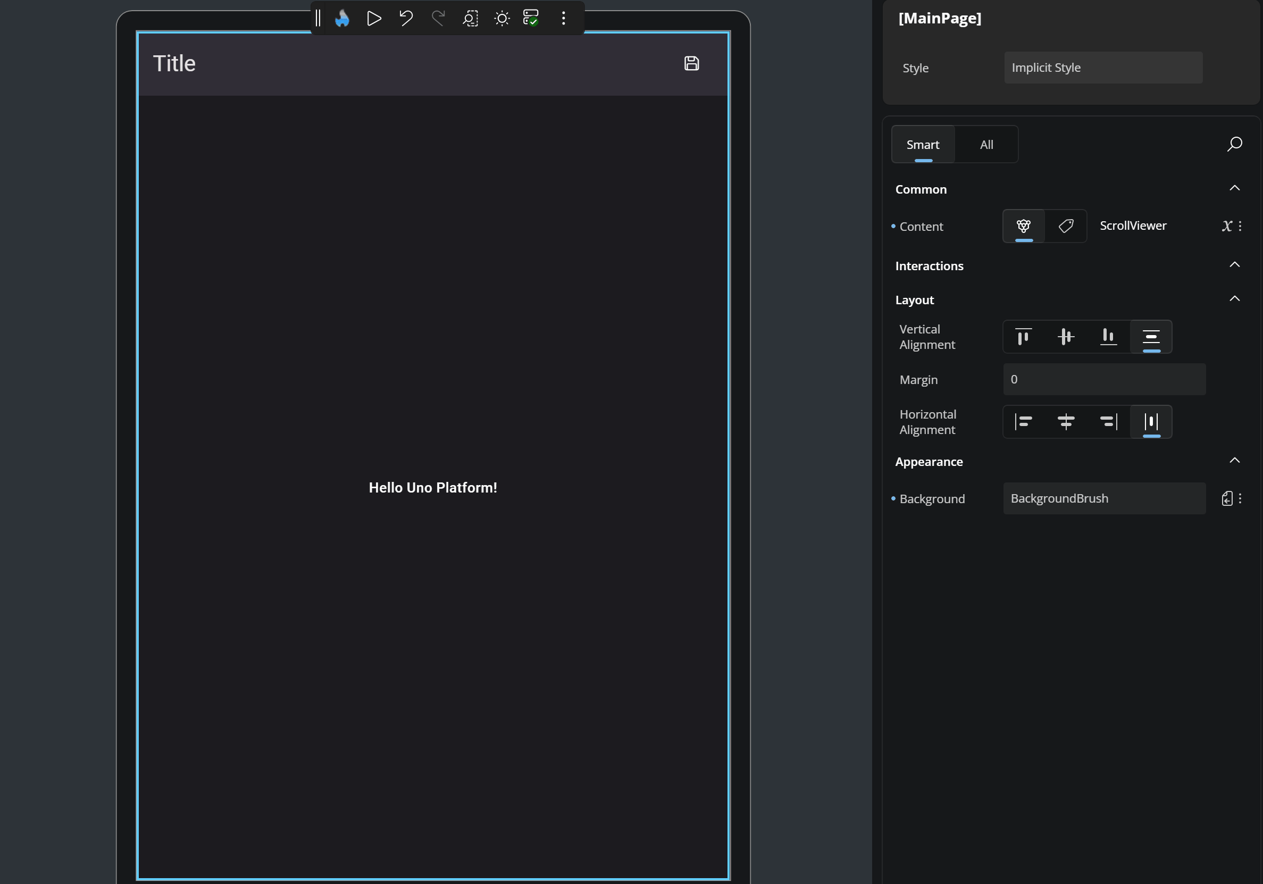Select the element picker tool
The image size is (1263, 884).
[x=470, y=18]
